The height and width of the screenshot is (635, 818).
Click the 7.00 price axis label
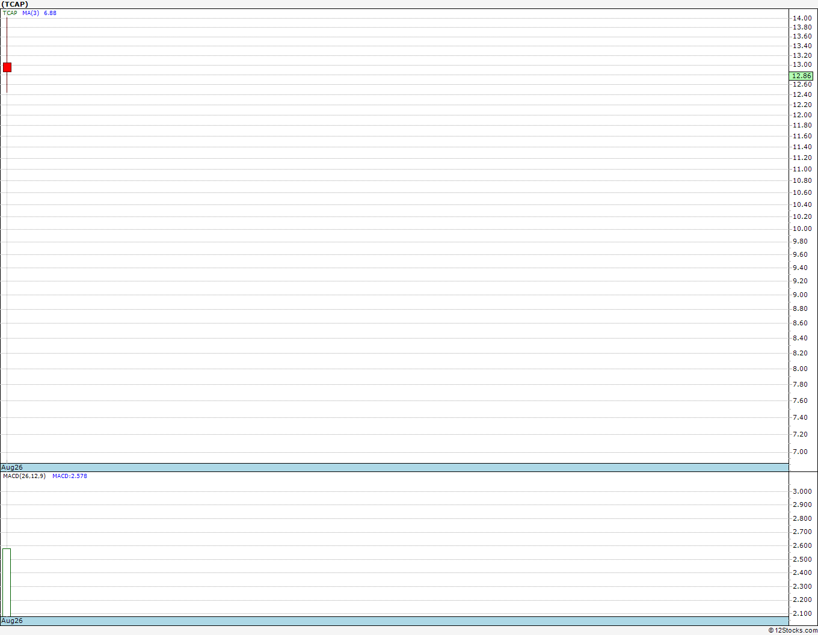tap(800, 452)
